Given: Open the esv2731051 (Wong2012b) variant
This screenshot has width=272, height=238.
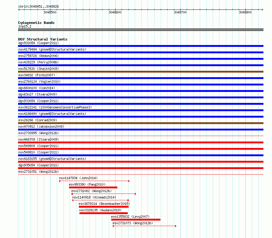Looking at the screenshot, I should pyautogui.click(x=39, y=172).
